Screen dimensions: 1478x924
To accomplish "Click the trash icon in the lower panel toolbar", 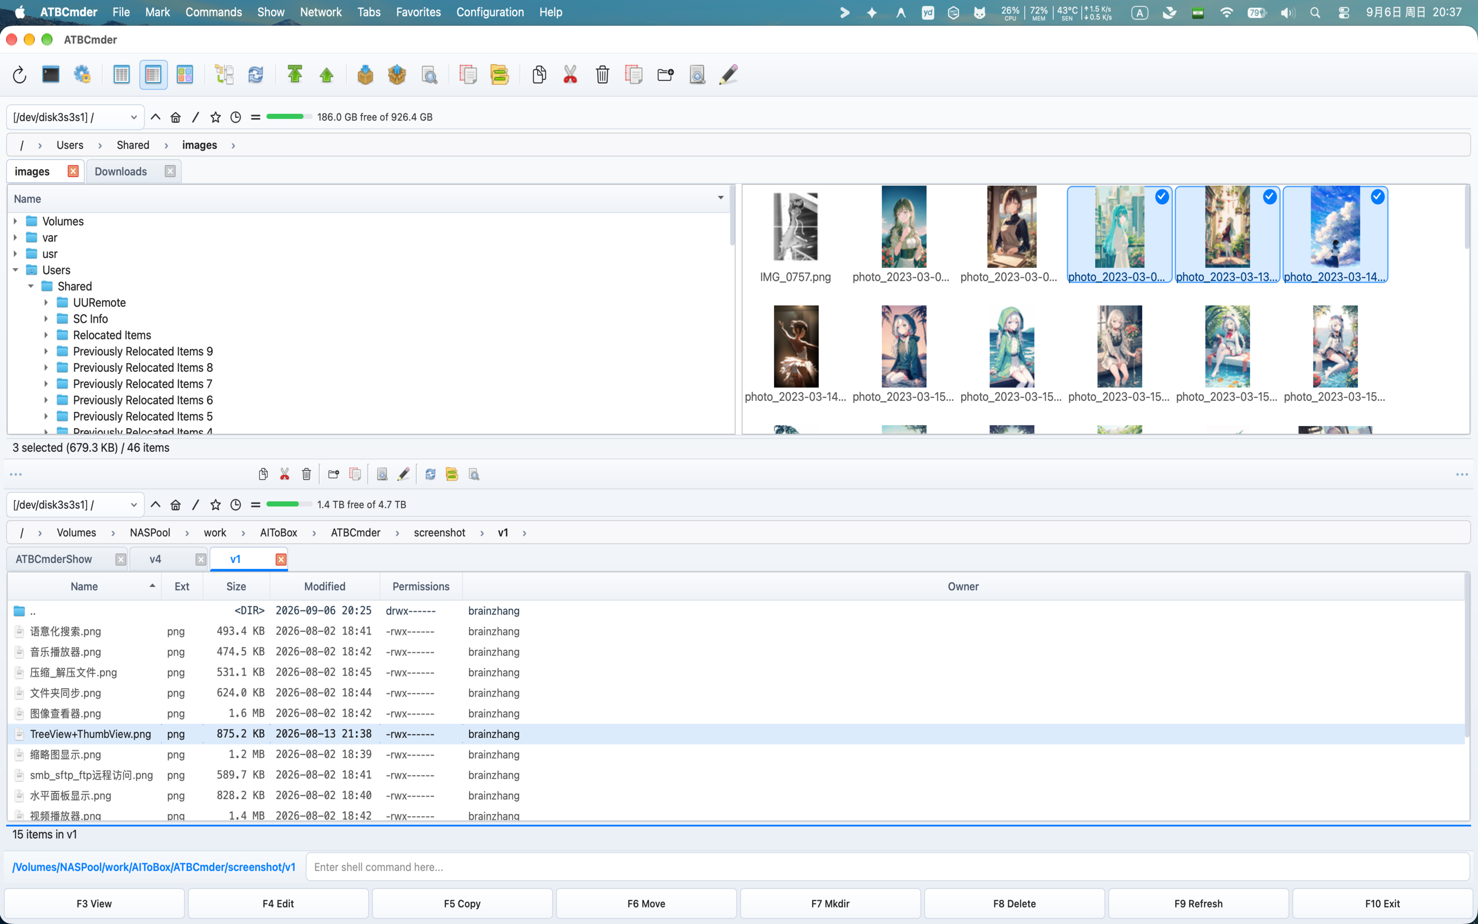I will click(306, 474).
